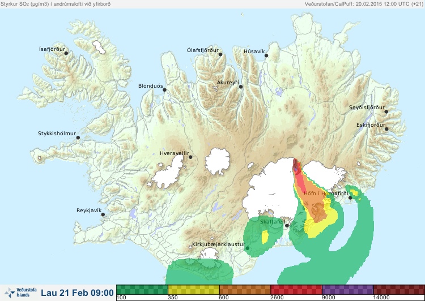The width and height of the screenshot is (425, 301).
Task: Click the '14000' legend value
Action: 381,298
